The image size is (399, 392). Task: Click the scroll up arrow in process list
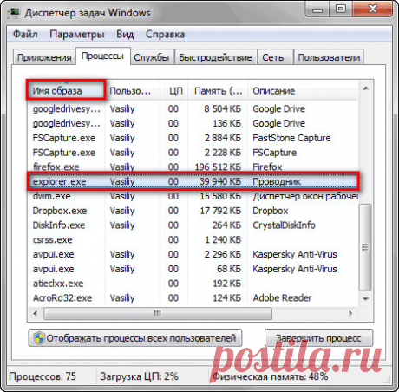click(x=366, y=88)
